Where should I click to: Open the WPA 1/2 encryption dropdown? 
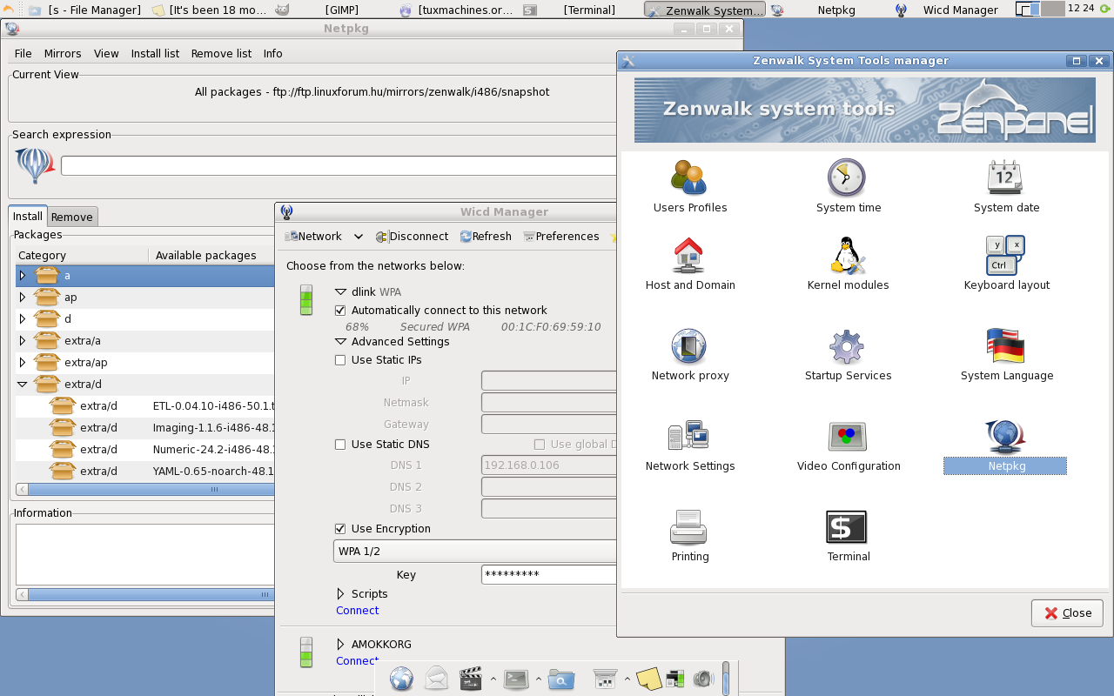pyautogui.click(x=475, y=551)
